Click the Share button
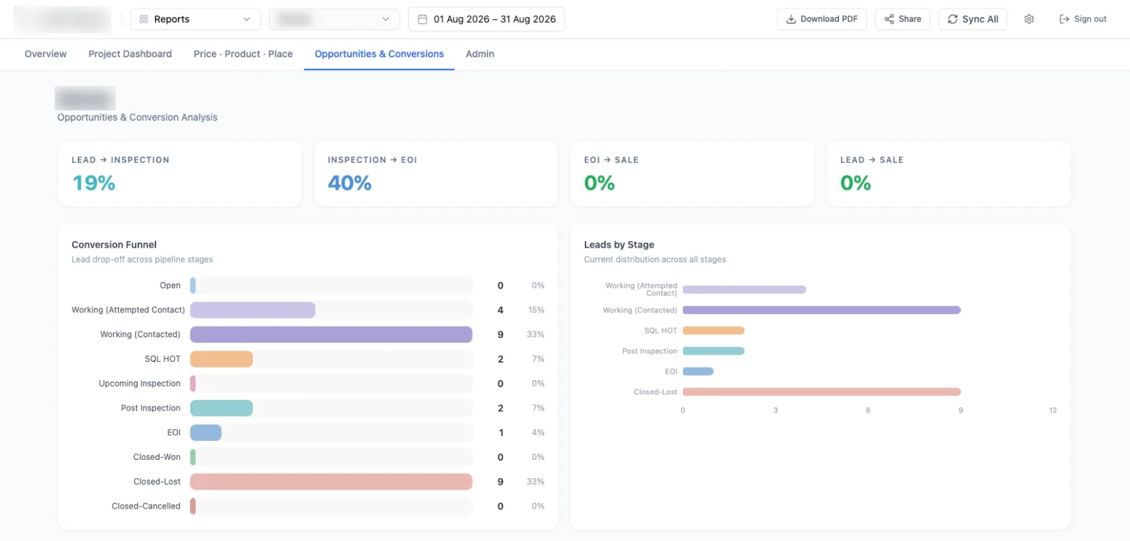1130x541 pixels. click(x=903, y=19)
